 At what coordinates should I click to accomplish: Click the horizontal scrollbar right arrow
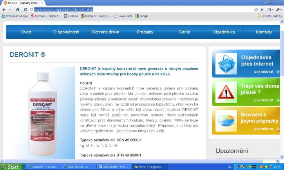click(x=278, y=161)
